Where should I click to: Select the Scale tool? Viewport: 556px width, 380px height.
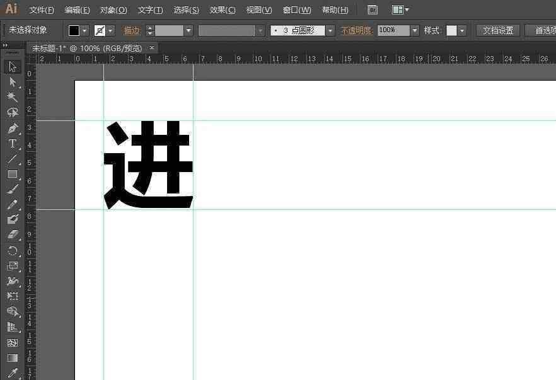[13, 266]
